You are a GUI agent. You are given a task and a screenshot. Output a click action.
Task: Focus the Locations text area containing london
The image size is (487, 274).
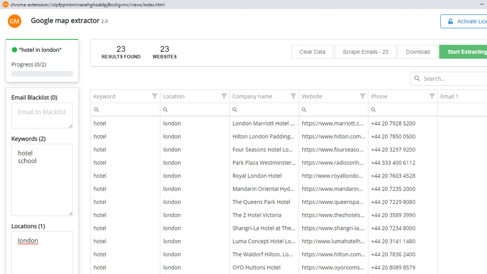click(42, 253)
